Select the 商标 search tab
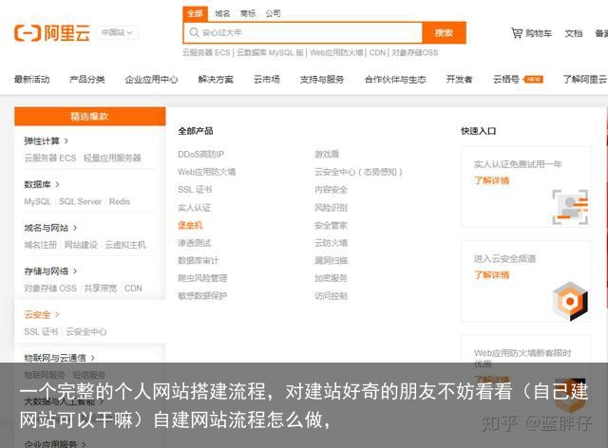This screenshot has height=448, width=608. click(x=248, y=13)
